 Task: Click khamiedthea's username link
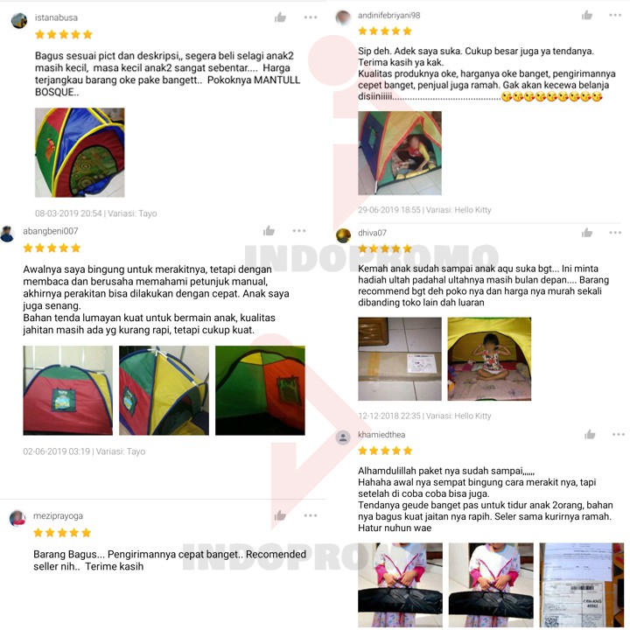click(x=381, y=435)
